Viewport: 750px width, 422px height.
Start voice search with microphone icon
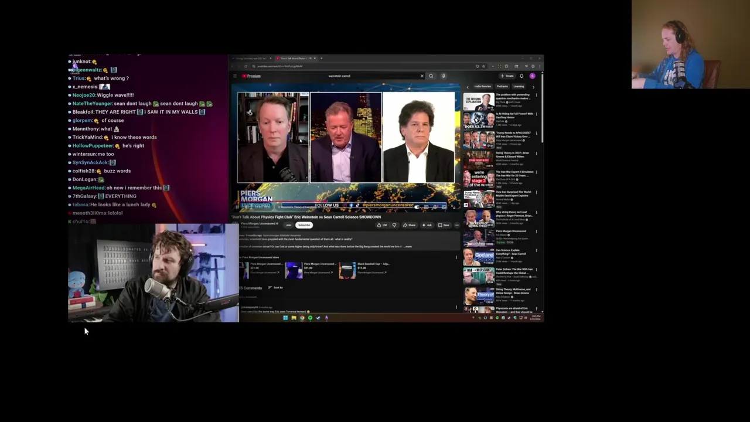coord(444,76)
